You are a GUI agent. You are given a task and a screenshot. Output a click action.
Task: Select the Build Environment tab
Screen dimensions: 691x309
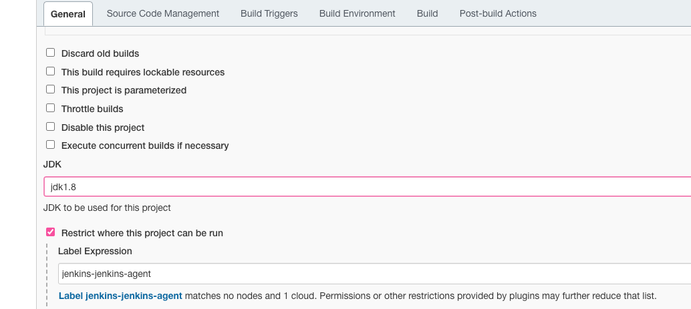click(357, 13)
